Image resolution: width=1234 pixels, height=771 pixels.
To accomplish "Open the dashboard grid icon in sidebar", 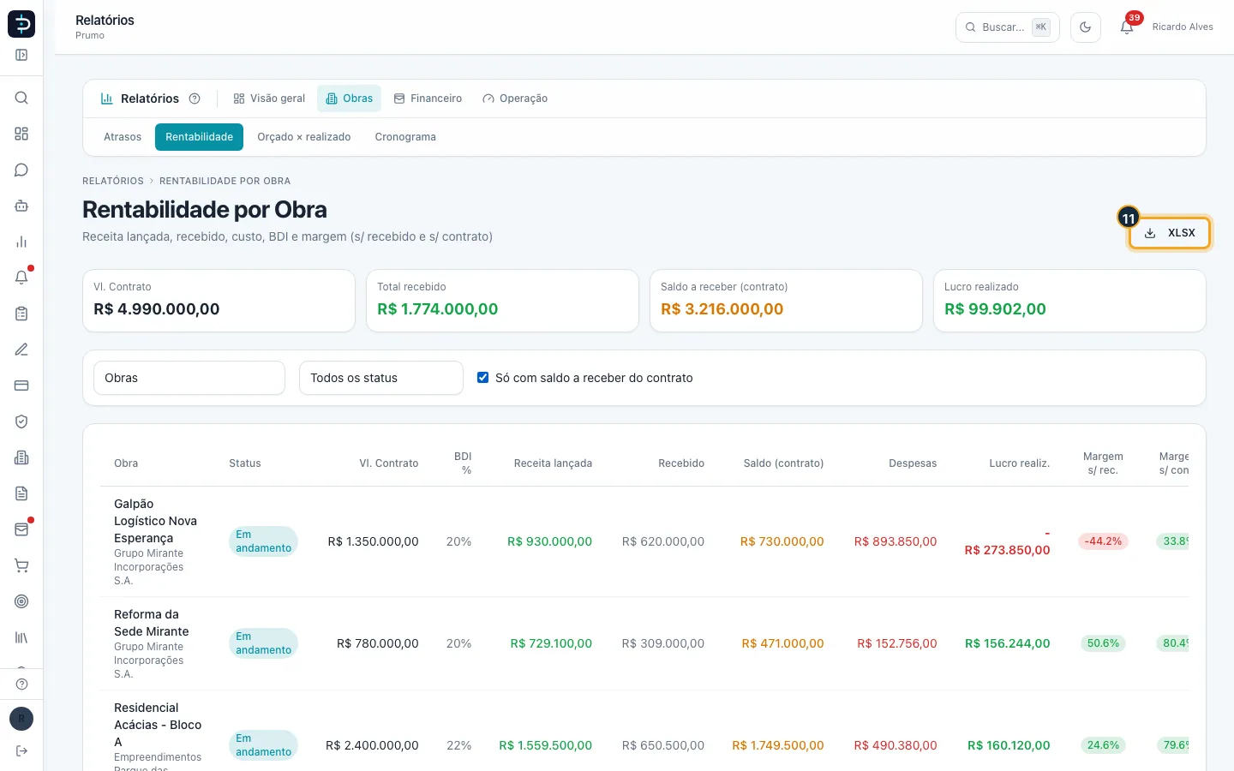I will click(x=21, y=134).
